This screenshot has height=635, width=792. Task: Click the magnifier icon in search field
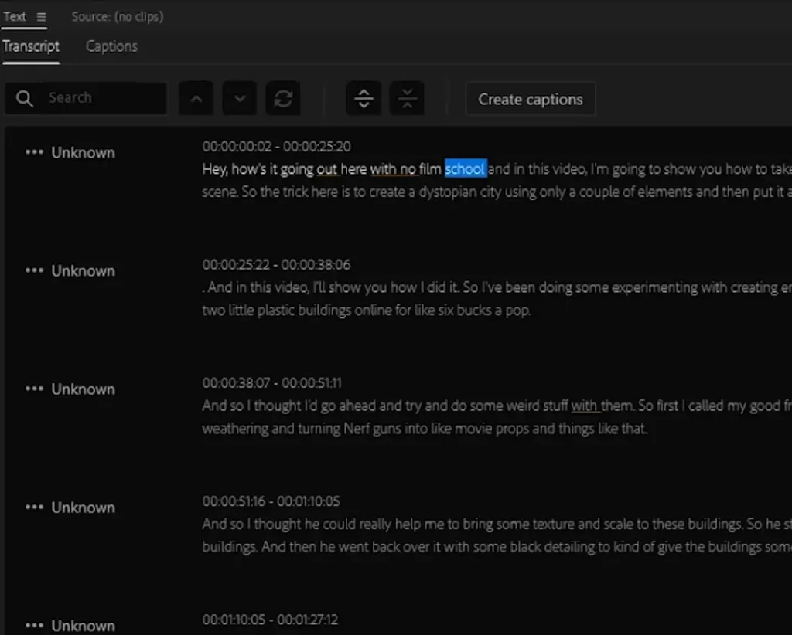click(25, 99)
